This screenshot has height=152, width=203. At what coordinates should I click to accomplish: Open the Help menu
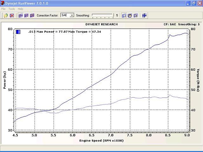point(20,9)
